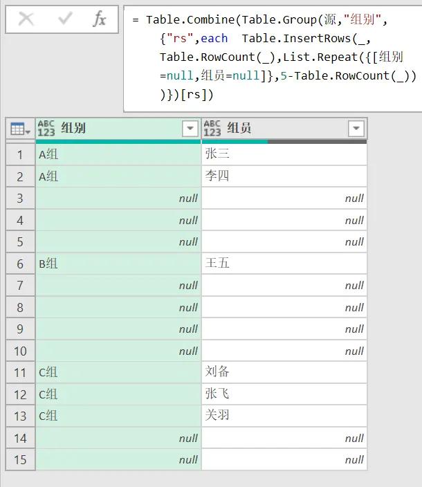Screen dimensions: 422x487
Task: Select row number 8
Action: tap(20, 307)
